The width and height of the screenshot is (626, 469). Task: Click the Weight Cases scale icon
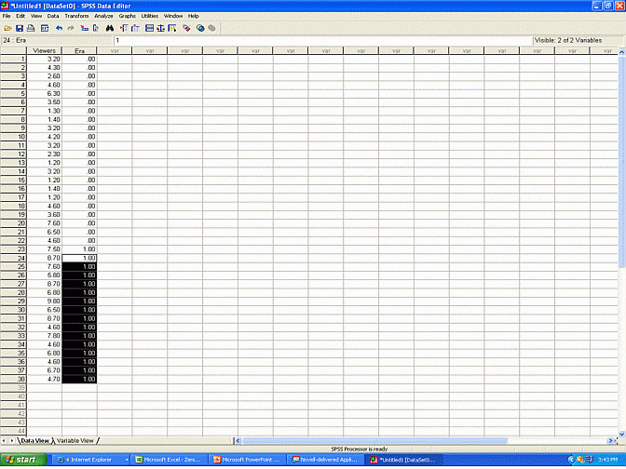(161, 28)
